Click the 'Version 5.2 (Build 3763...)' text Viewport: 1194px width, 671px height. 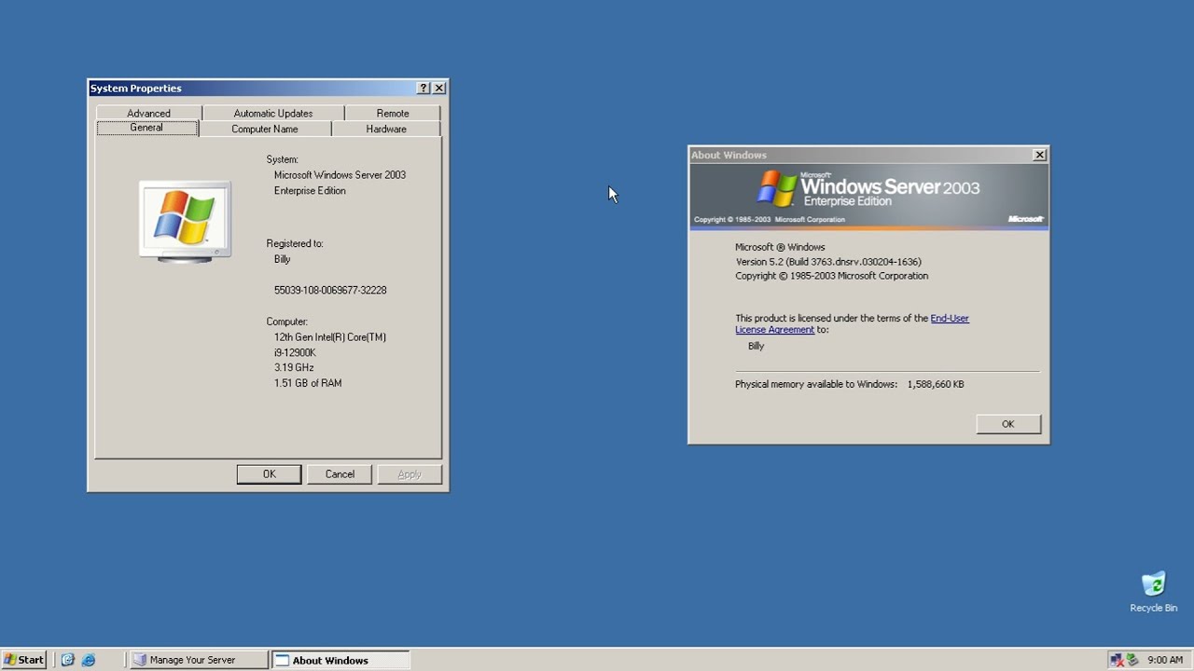828,262
